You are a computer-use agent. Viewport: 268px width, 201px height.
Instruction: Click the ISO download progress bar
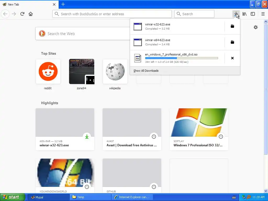tap(182, 58)
